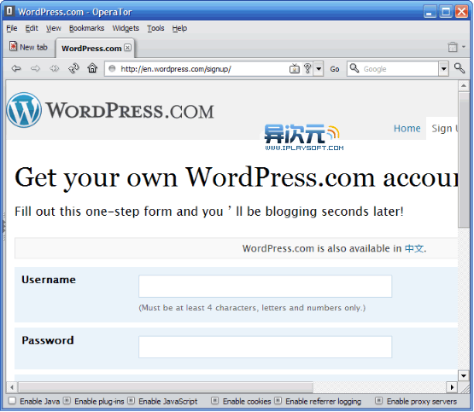Go to the Home page icon
Viewport: 474px width, 412px height.
92,68
